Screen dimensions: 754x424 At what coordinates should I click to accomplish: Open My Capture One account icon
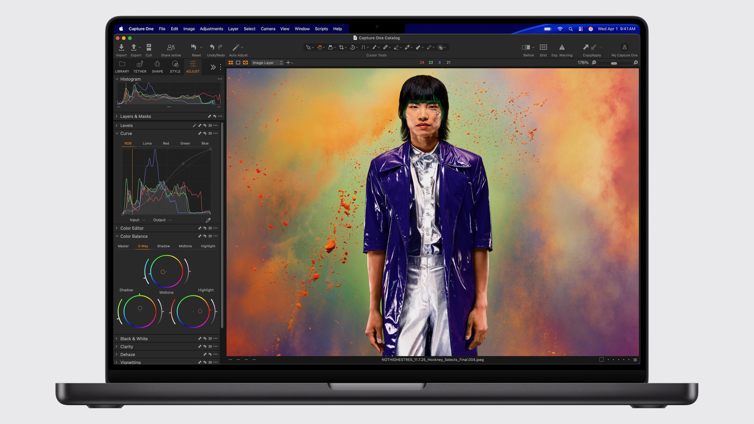[x=624, y=47]
